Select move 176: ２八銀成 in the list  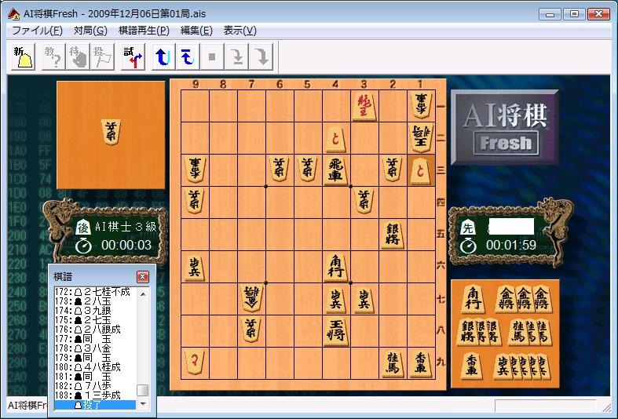[x=95, y=330]
